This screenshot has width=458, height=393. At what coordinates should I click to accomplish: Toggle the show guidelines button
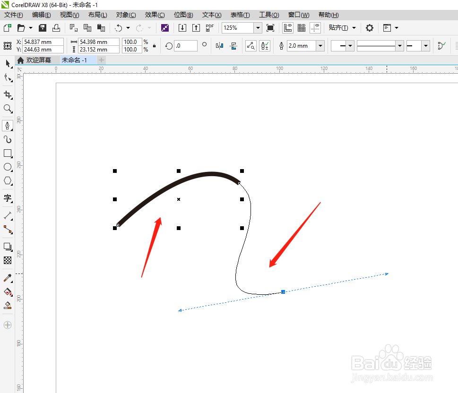tap(315, 28)
